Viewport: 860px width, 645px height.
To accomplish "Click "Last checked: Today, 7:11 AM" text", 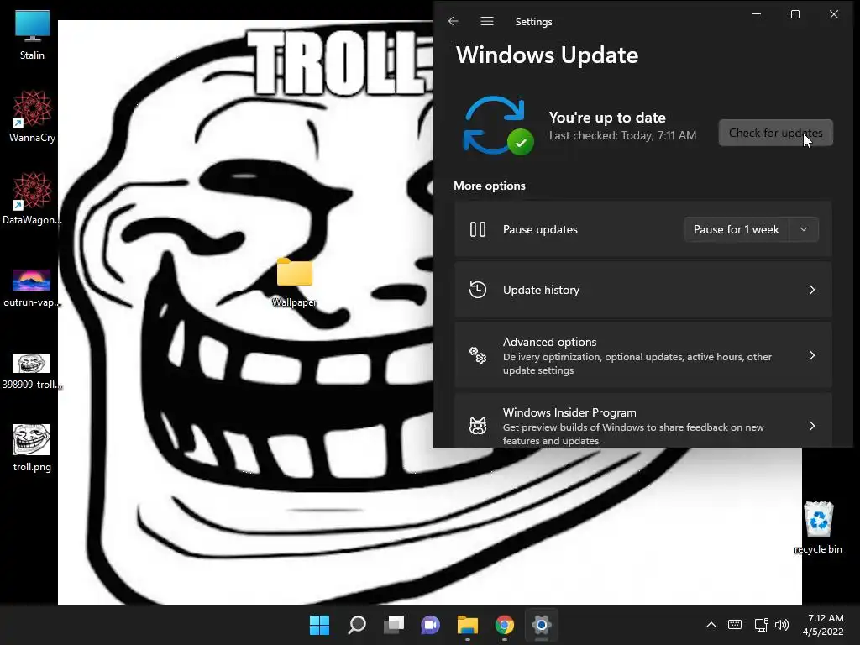I will 622,135.
